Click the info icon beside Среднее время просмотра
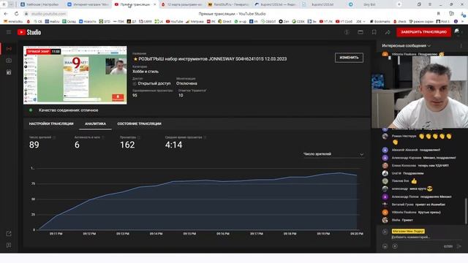 pyautogui.click(x=205, y=137)
